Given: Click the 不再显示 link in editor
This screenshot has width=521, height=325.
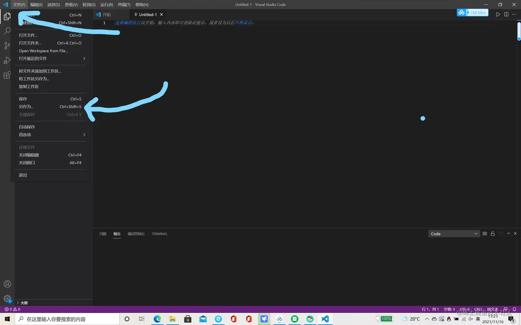Looking at the screenshot, I should pos(244,23).
